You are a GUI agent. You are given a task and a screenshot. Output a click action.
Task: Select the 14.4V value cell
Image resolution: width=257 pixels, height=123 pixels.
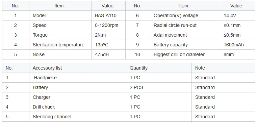click(237, 15)
